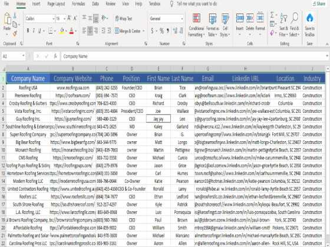Click the Insert Function fx icon
Viewport: 330px width, 247px height.
point(55,56)
